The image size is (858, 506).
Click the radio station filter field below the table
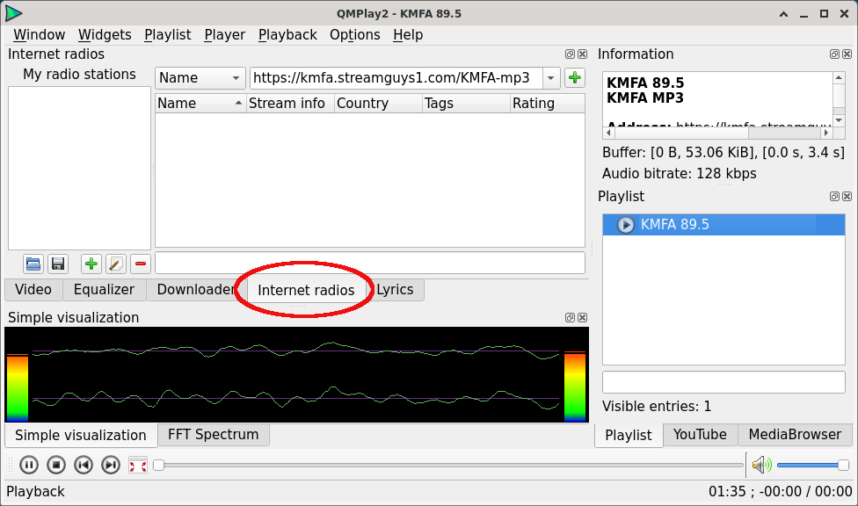[x=370, y=264]
